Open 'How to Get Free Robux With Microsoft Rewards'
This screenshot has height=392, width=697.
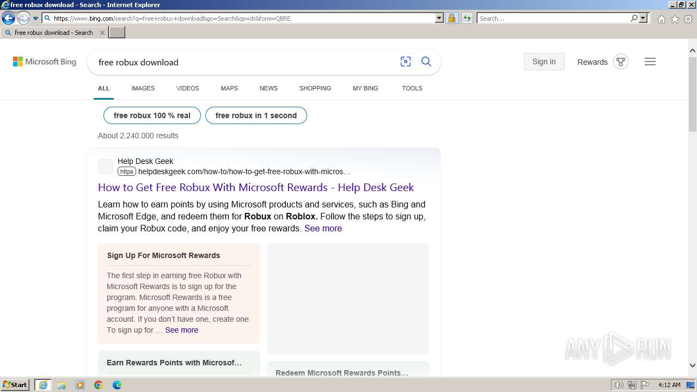tap(256, 187)
